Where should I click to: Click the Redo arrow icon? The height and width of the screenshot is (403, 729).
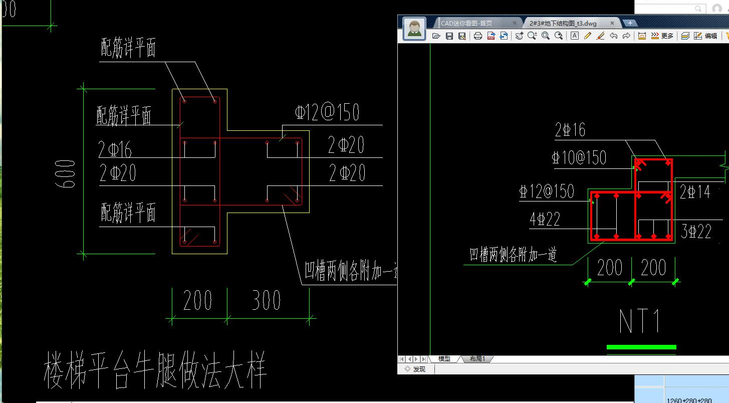coord(626,36)
